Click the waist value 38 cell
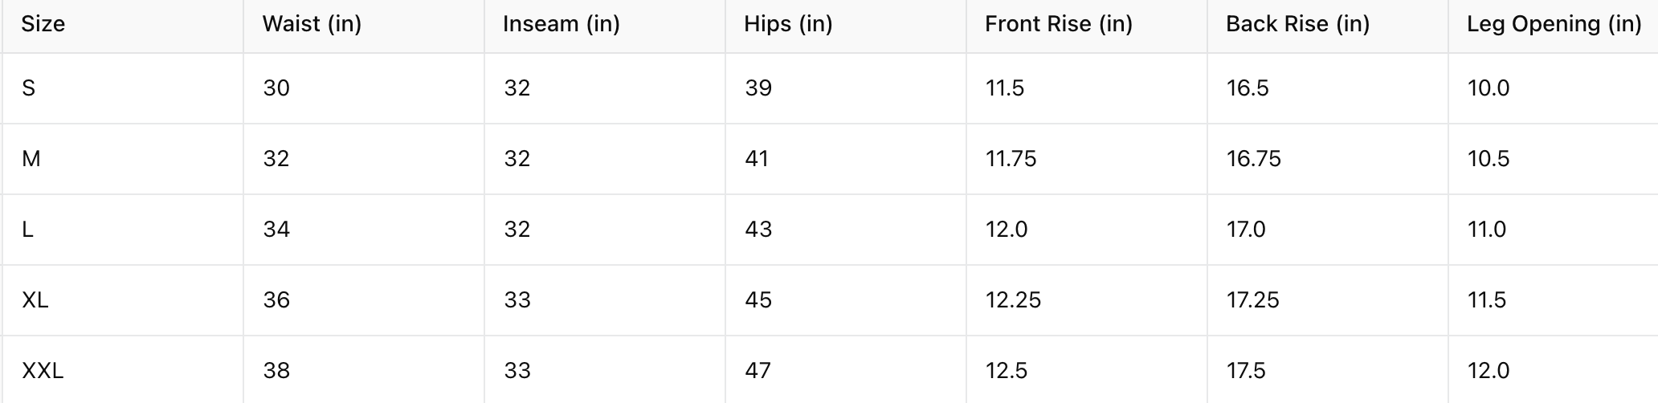 276,371
